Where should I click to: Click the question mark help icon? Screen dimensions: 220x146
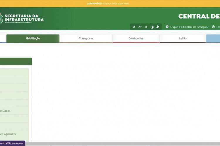[x=167, y=27]
